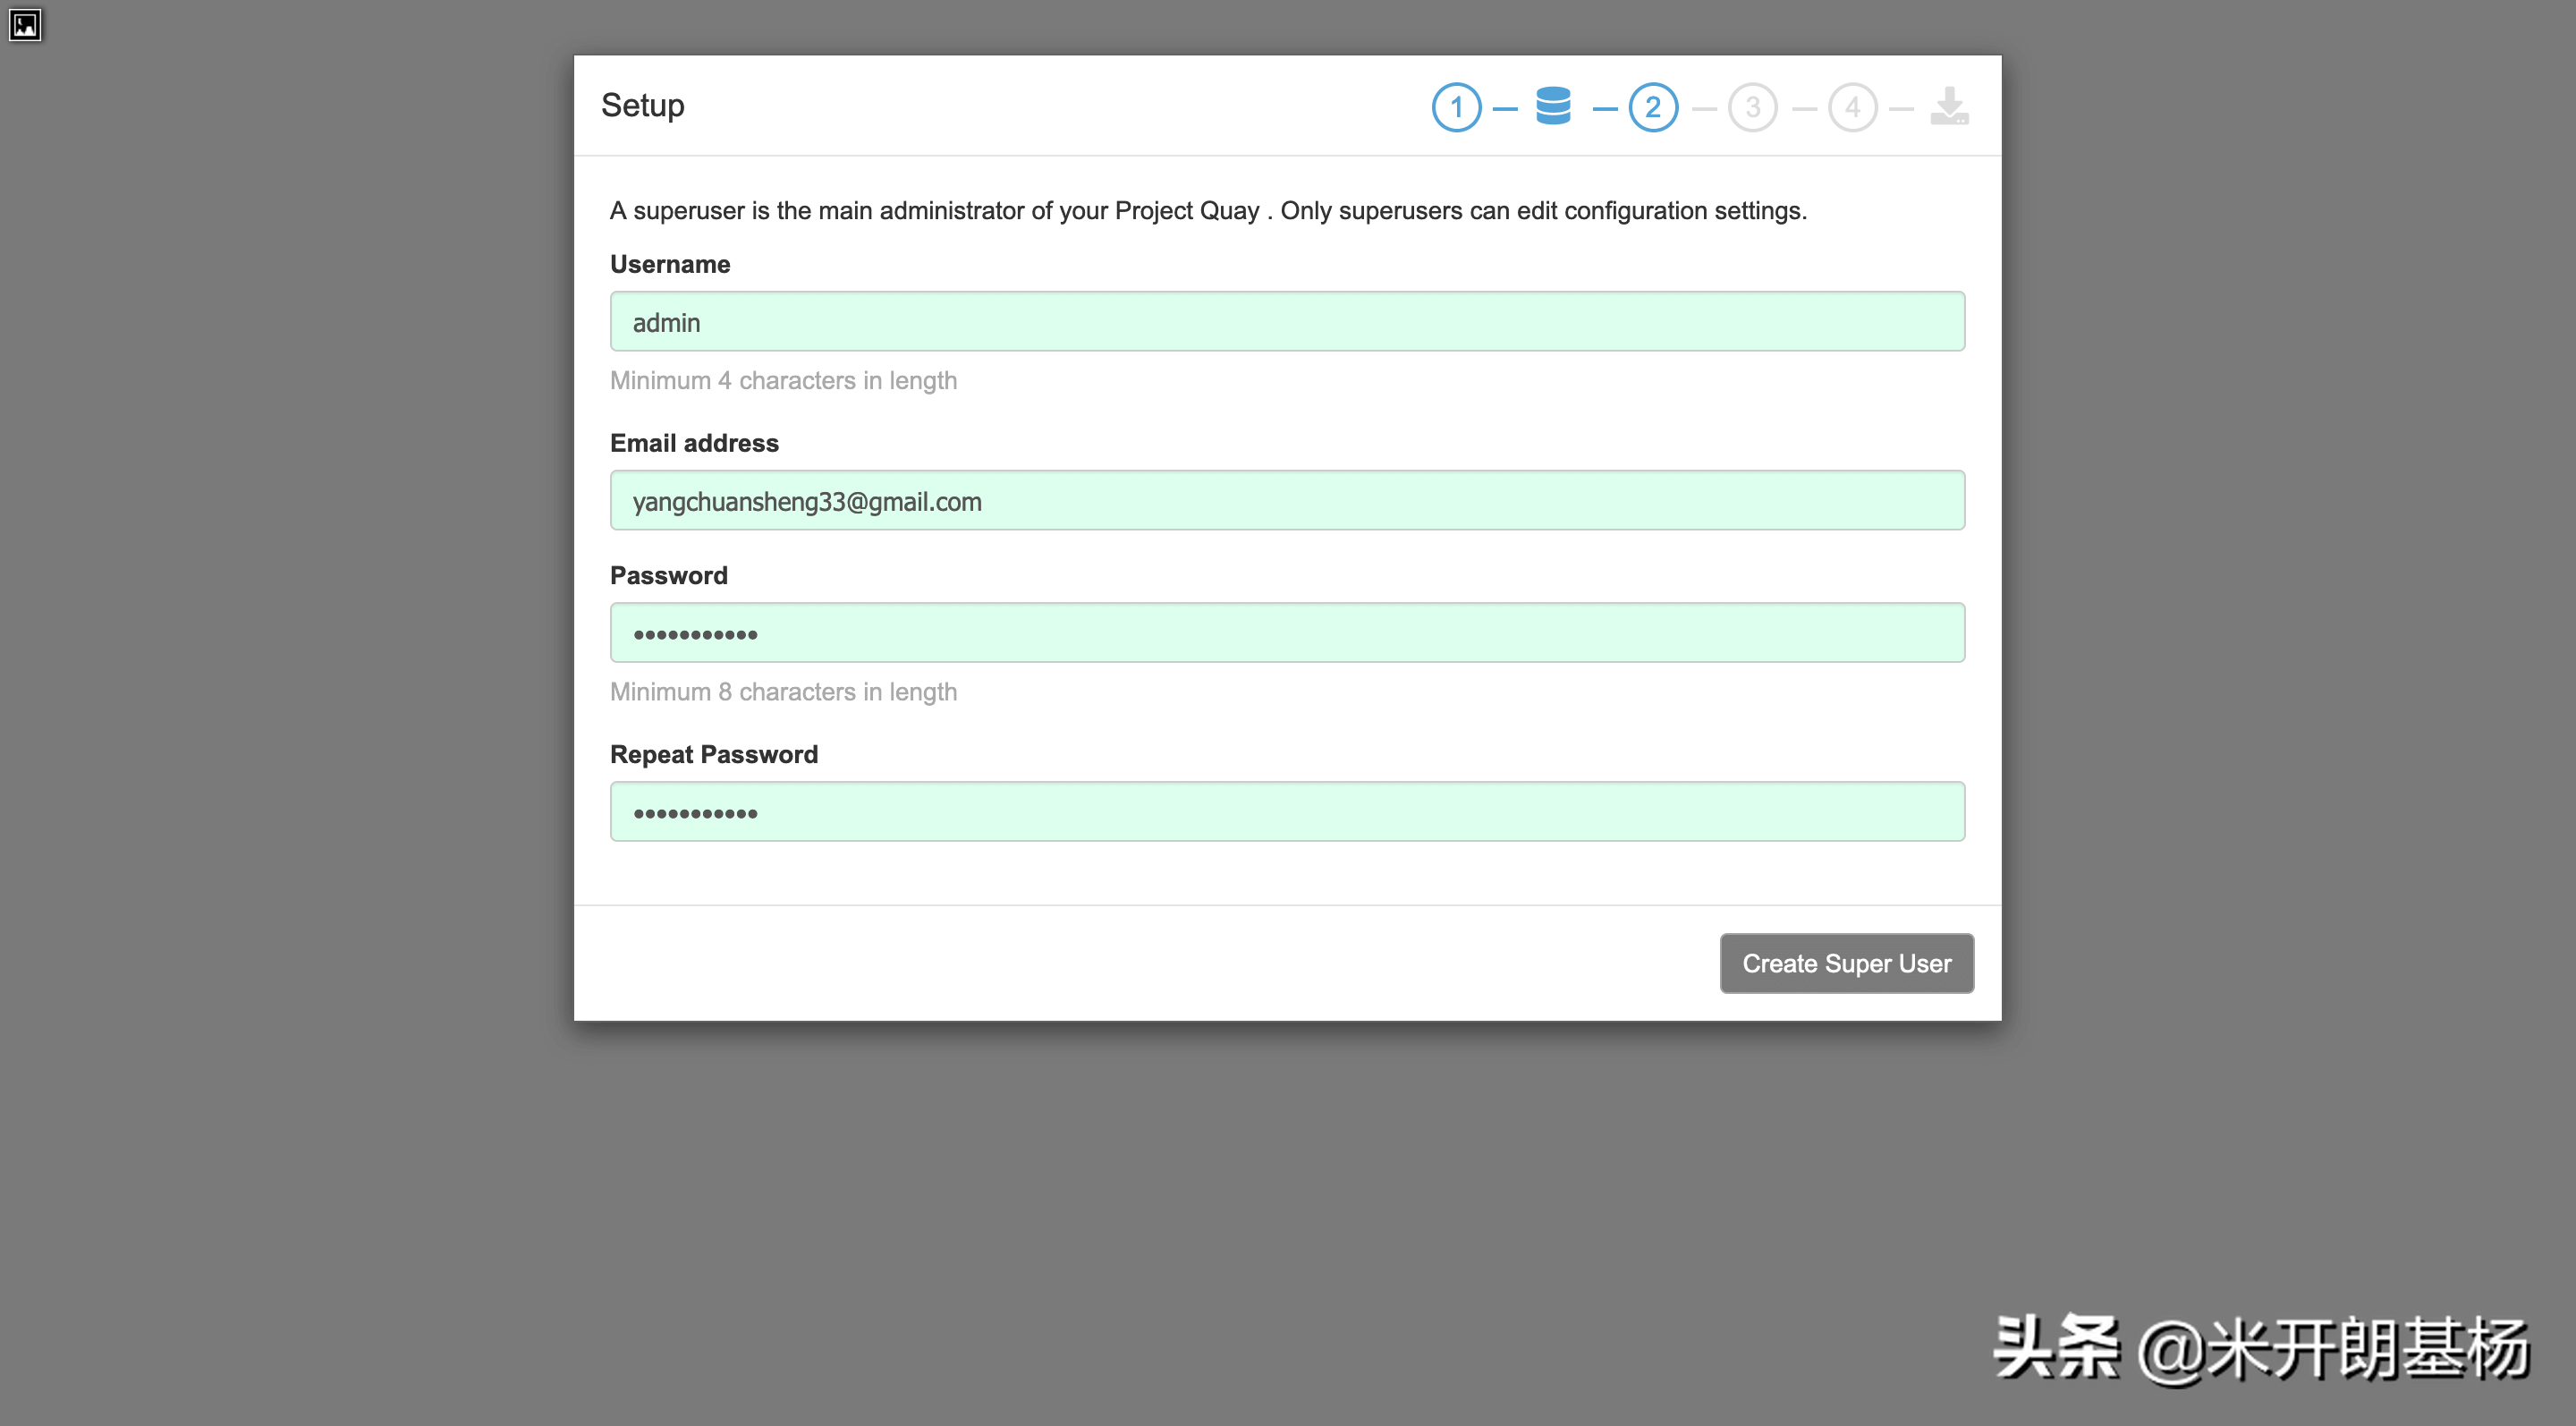Click the 'Minimum 8 characters in length' hint
Image resolution: width=2576 pixels, height=1426 pixels.
click(x=783, y=692)
